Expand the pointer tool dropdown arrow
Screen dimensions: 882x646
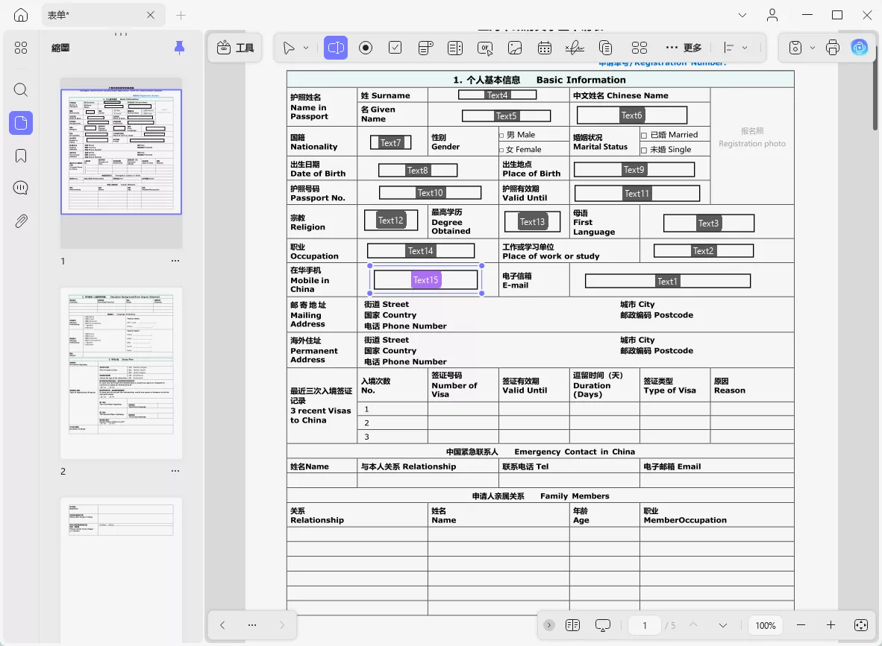tap(306, 48)
